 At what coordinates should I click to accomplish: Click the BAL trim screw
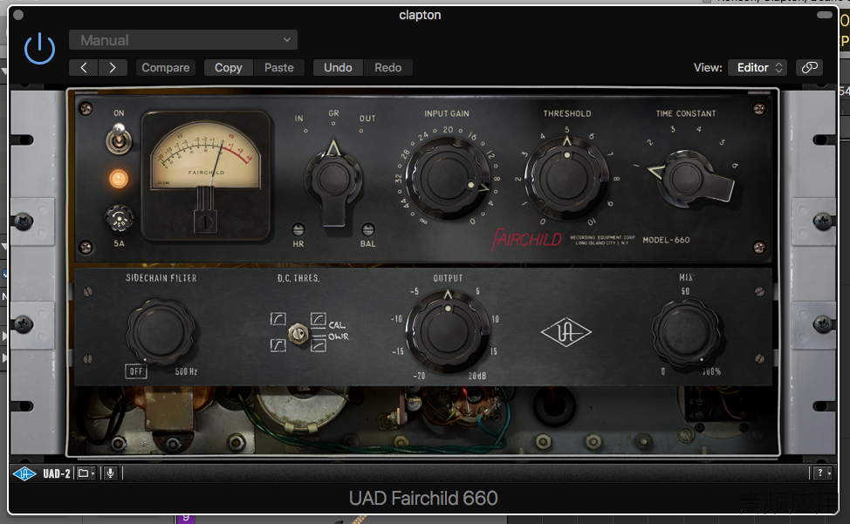[x=367, y=229]
